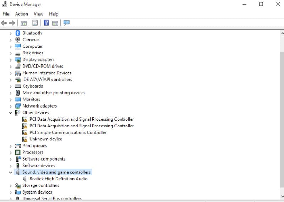
Task: Click the Back arrow toolbar icon
Action: coord(4,23)
